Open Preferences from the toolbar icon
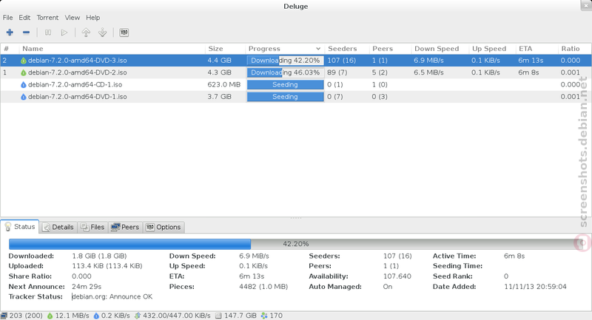This screenshot has height=320, width=592. 124,33
